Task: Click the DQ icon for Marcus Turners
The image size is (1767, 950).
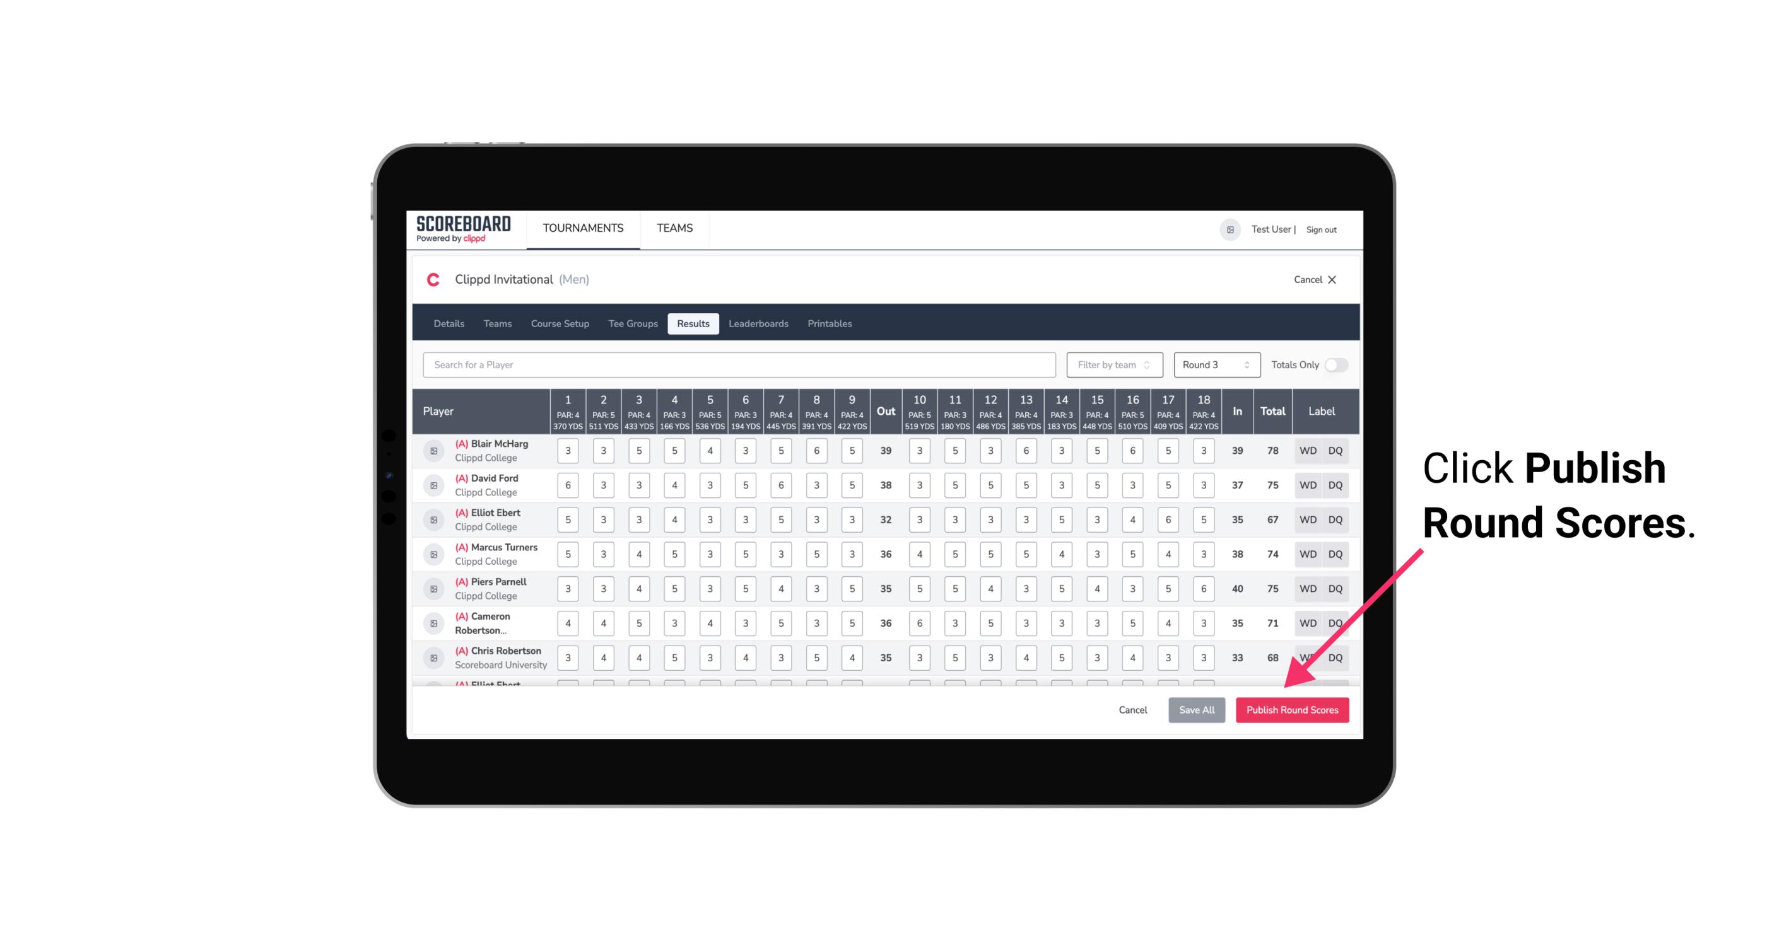Action: pos(1336,553)
